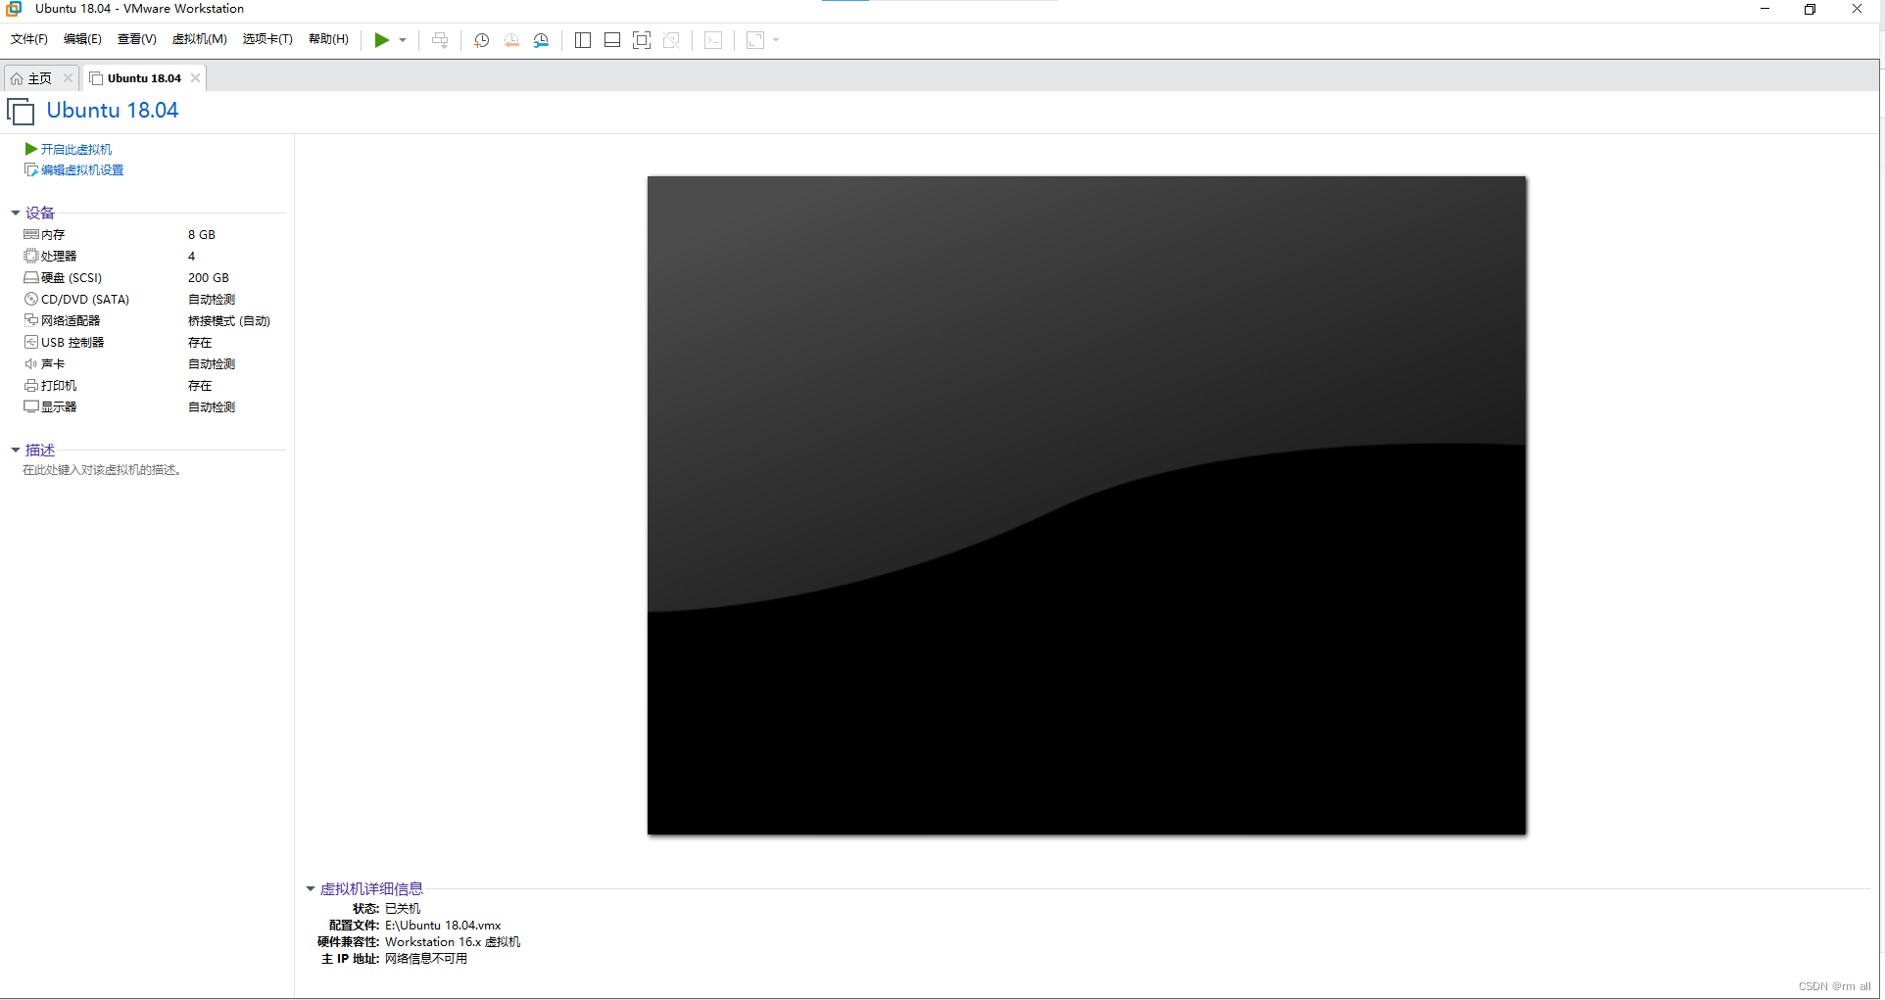Click the revert to snapshot icon
The width and height of the screenshot is (1885, 1000).
[511, 40]
